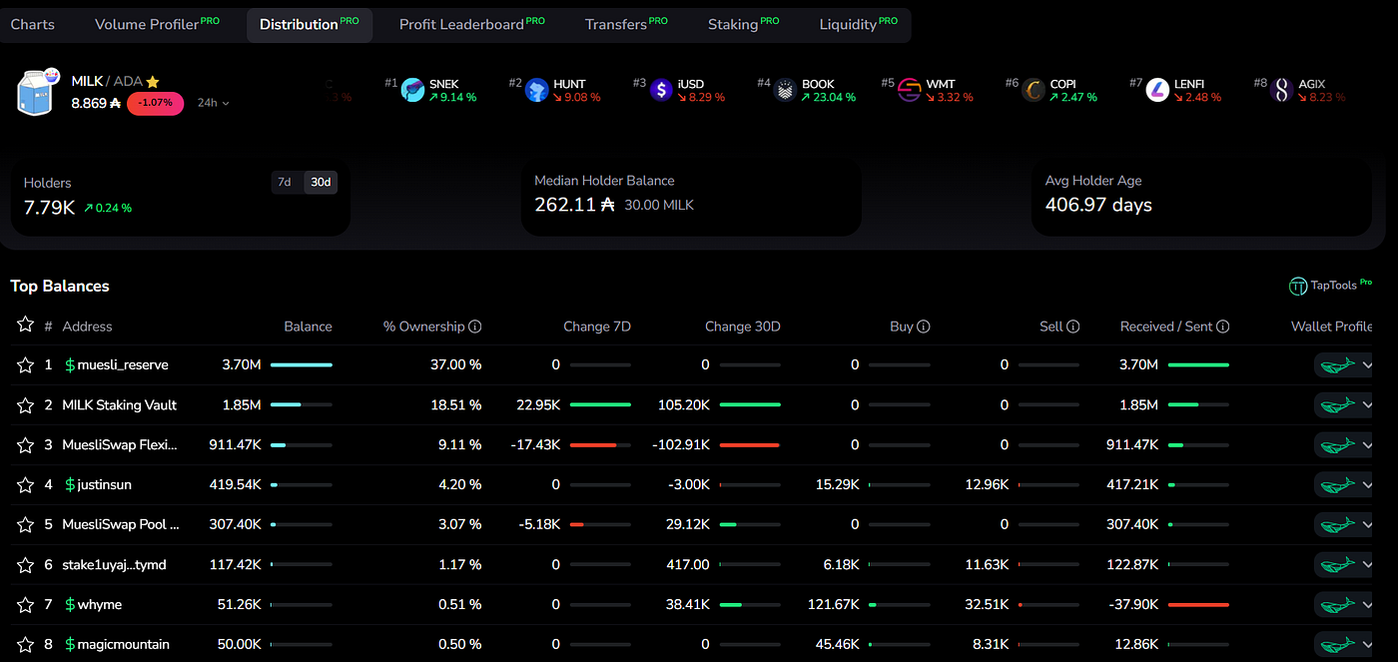Open the Transfers tab
The height and width of the screenshot is (662, 1398).
(x=626, y=25)
